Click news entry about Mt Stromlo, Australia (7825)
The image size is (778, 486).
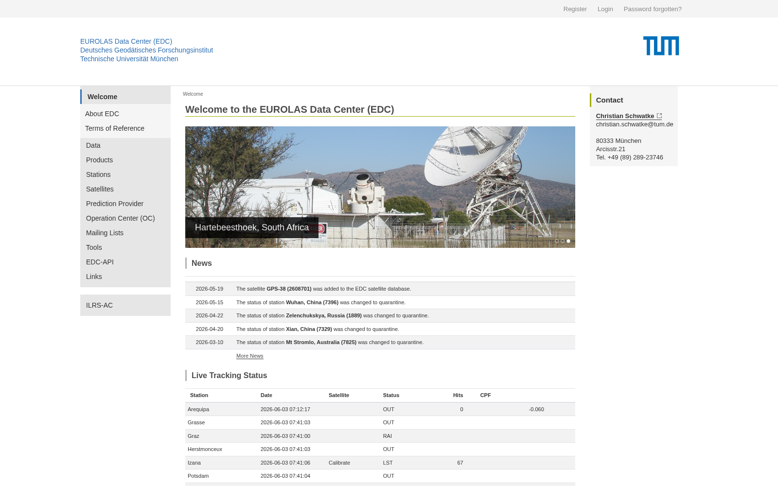[x=380, y=342]
